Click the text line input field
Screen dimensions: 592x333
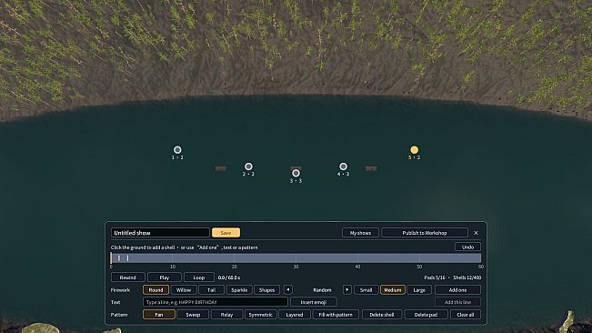click(x=216, y=302)
